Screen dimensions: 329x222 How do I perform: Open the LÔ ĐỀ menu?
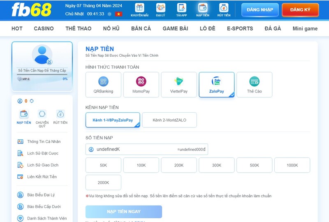208,28
